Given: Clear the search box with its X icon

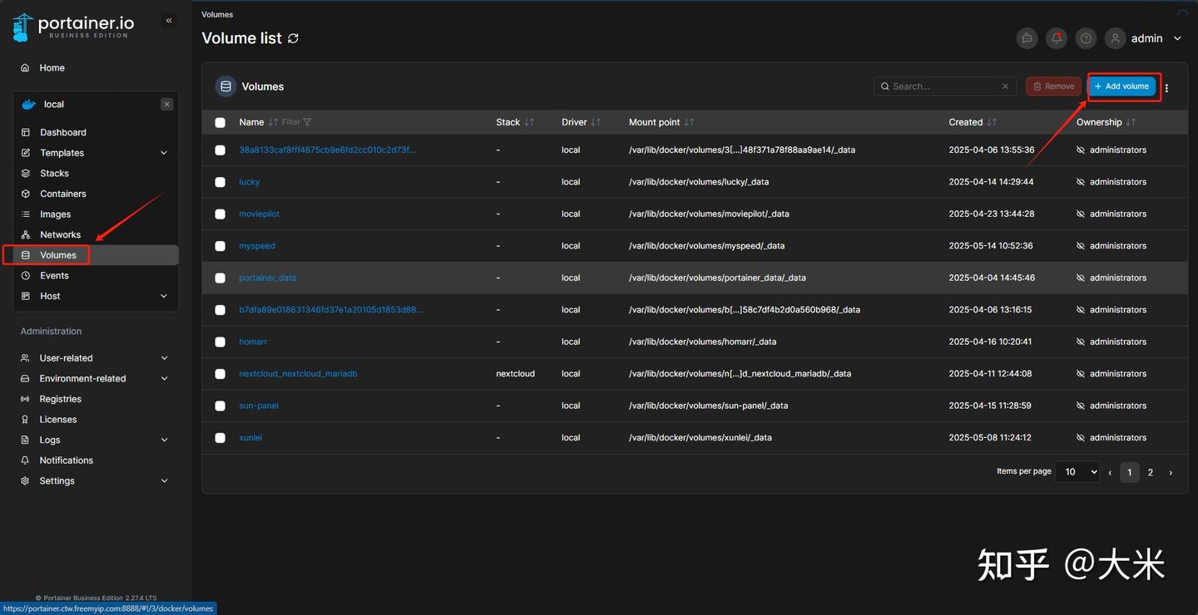Looking at the screenshot, I should coord(1005,86).
